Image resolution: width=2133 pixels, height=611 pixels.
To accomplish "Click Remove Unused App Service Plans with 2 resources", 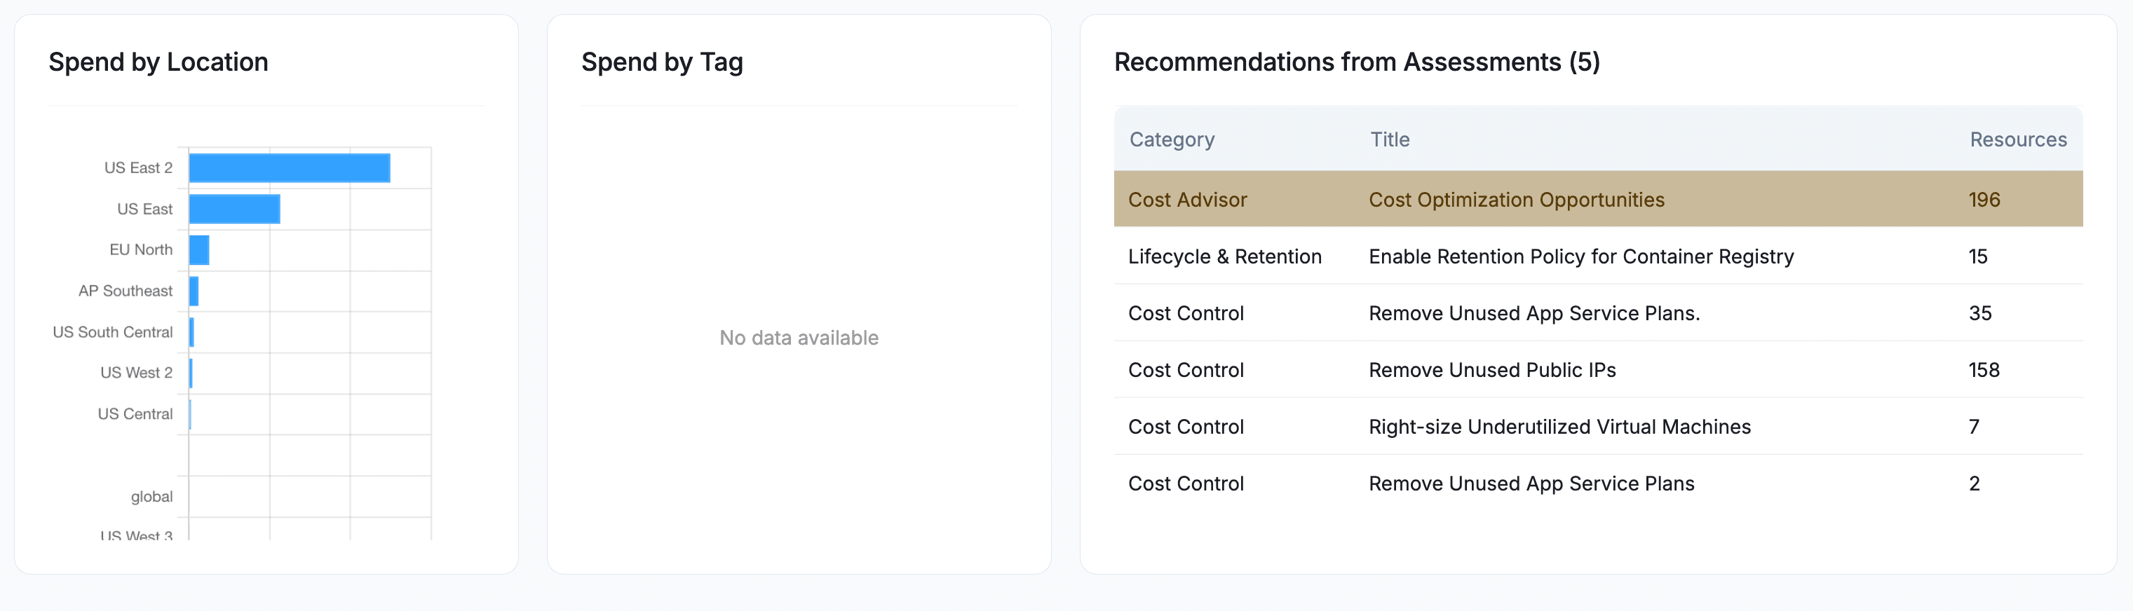I will [x=1529, y=483].
